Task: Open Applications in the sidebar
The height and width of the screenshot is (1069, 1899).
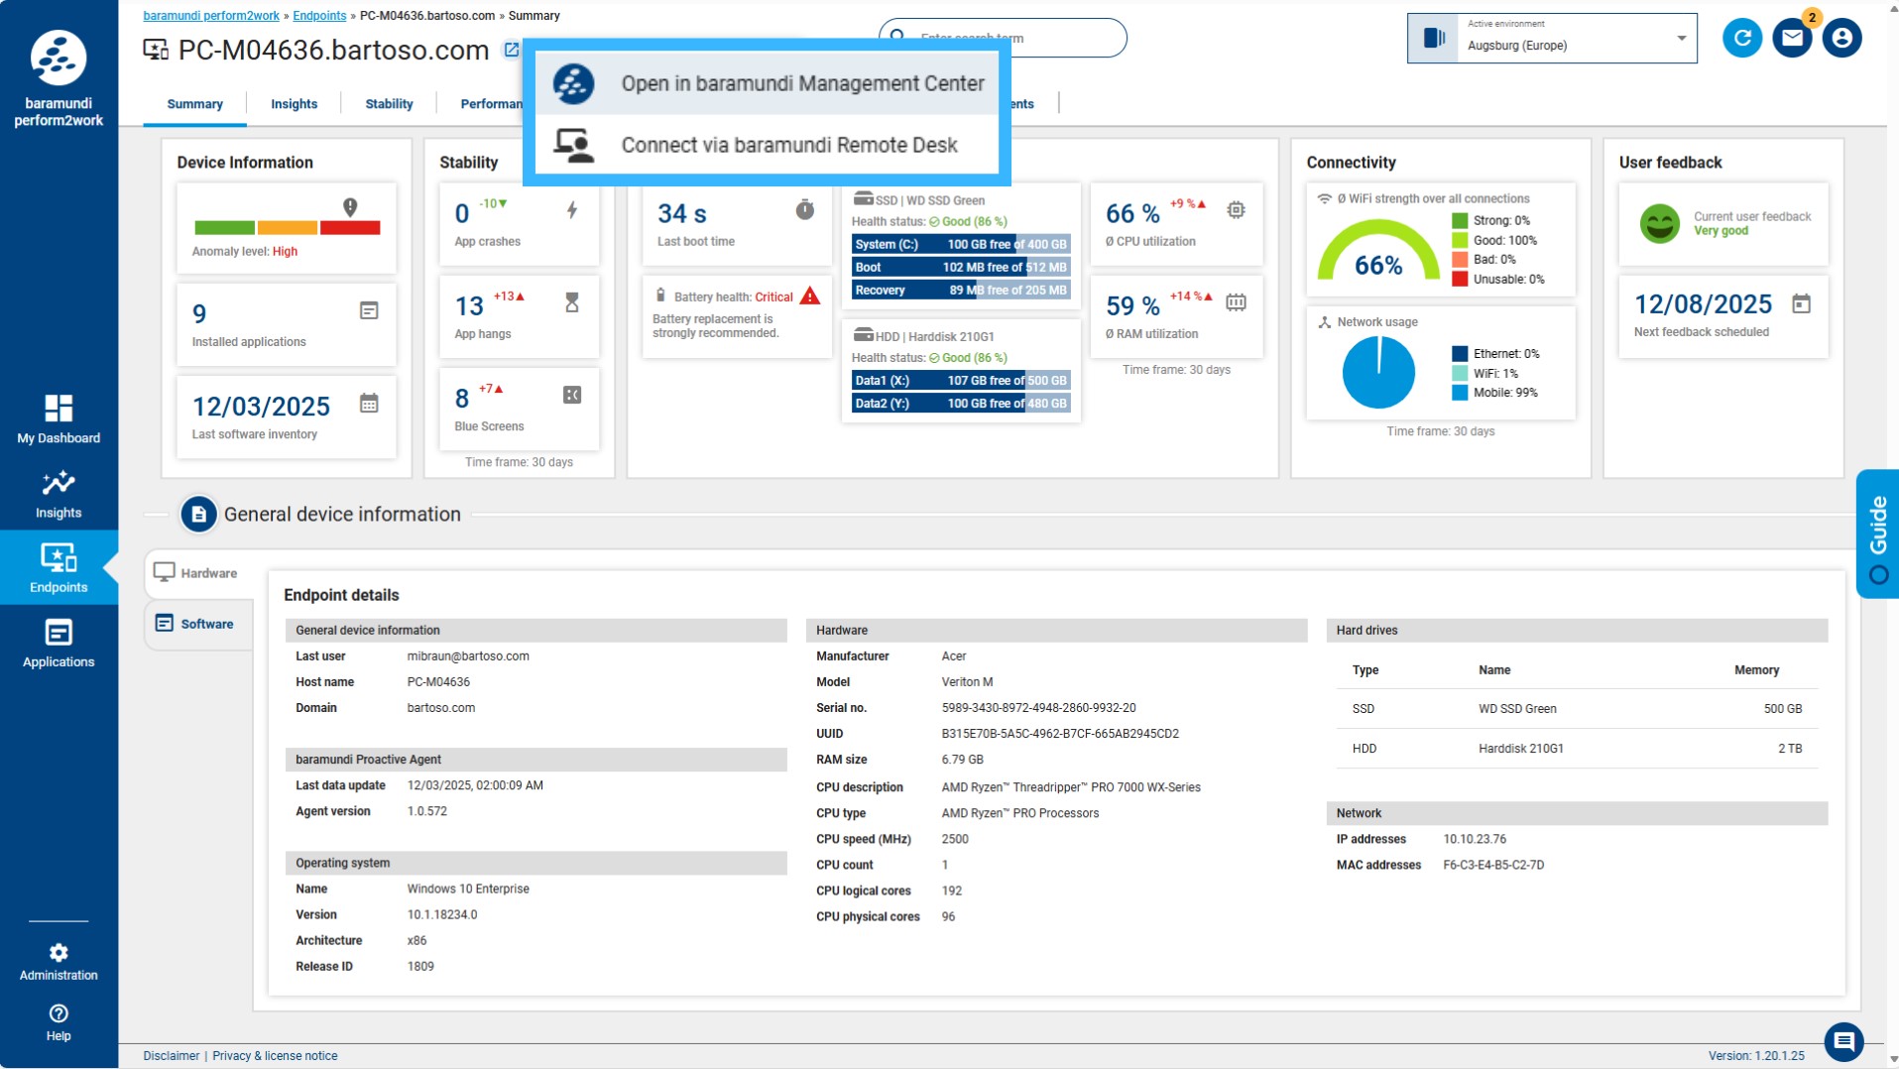Action: (x=59, y=643)
